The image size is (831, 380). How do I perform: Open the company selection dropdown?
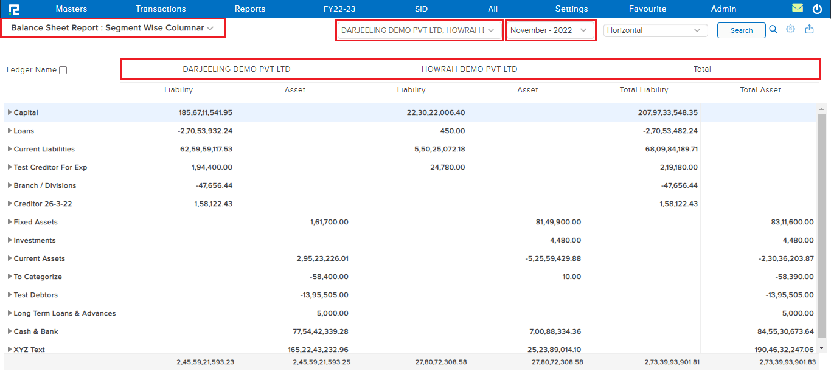[x=419, y=30]
